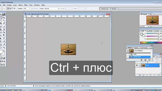Select the Eyedropper tool
This screenshot has width=162, height=91.
pos(4,45)
